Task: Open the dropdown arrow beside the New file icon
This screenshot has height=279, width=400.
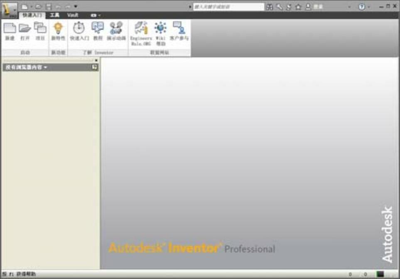Action: [31, 7]
